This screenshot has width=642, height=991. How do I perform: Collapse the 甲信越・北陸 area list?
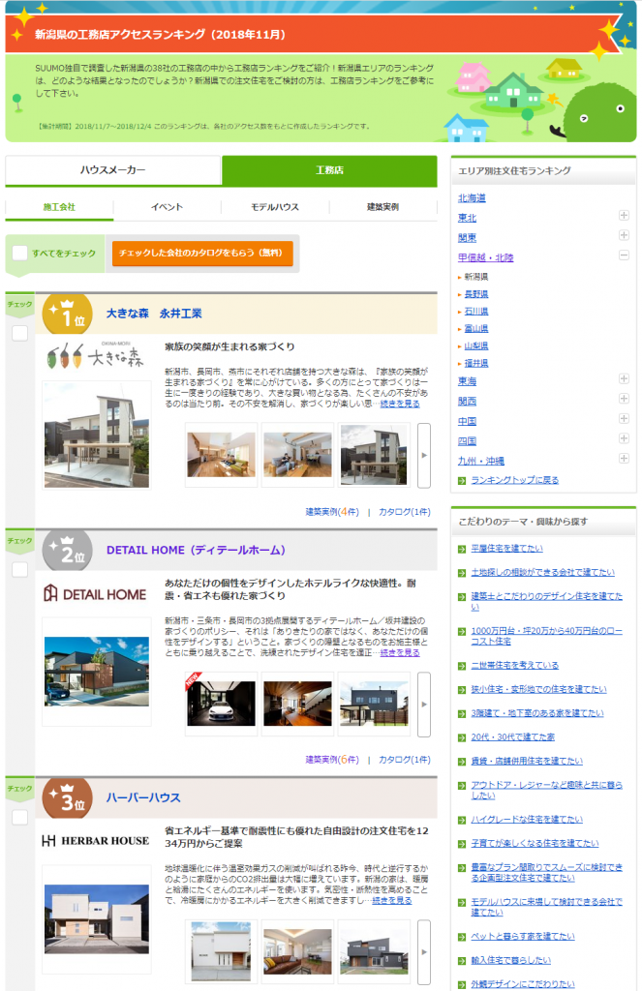click(625, 256)
